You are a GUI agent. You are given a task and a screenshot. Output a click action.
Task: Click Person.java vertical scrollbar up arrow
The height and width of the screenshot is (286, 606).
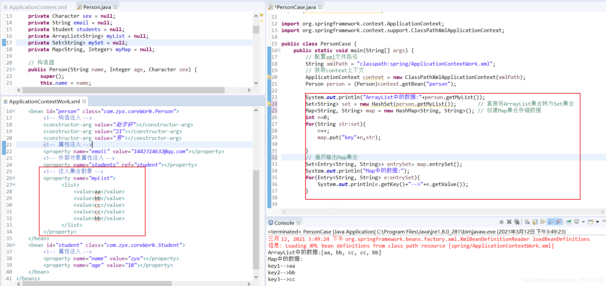256,16
